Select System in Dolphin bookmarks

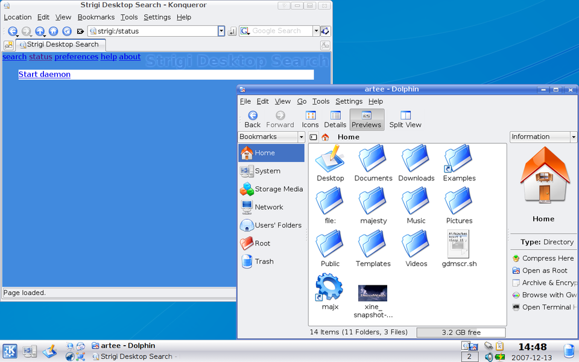point(271,171)
